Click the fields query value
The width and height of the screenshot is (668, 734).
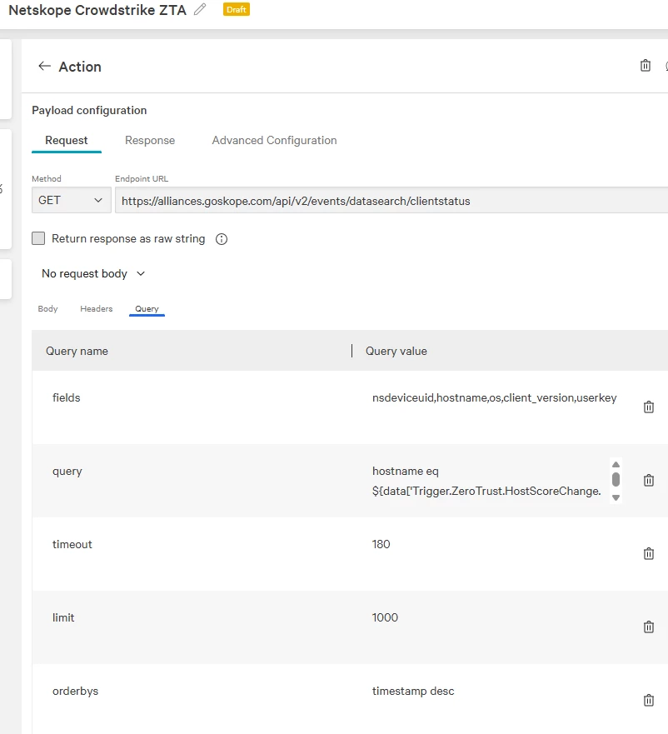tap(494, 398)
